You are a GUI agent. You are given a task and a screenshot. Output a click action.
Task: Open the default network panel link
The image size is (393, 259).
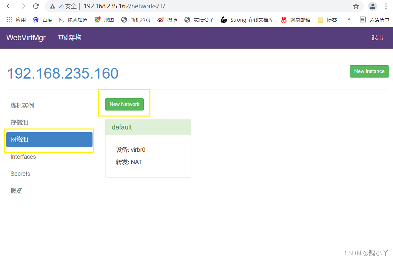point(121,127)
